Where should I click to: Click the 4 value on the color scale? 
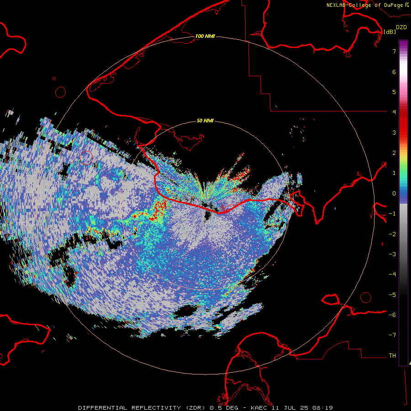394,112
